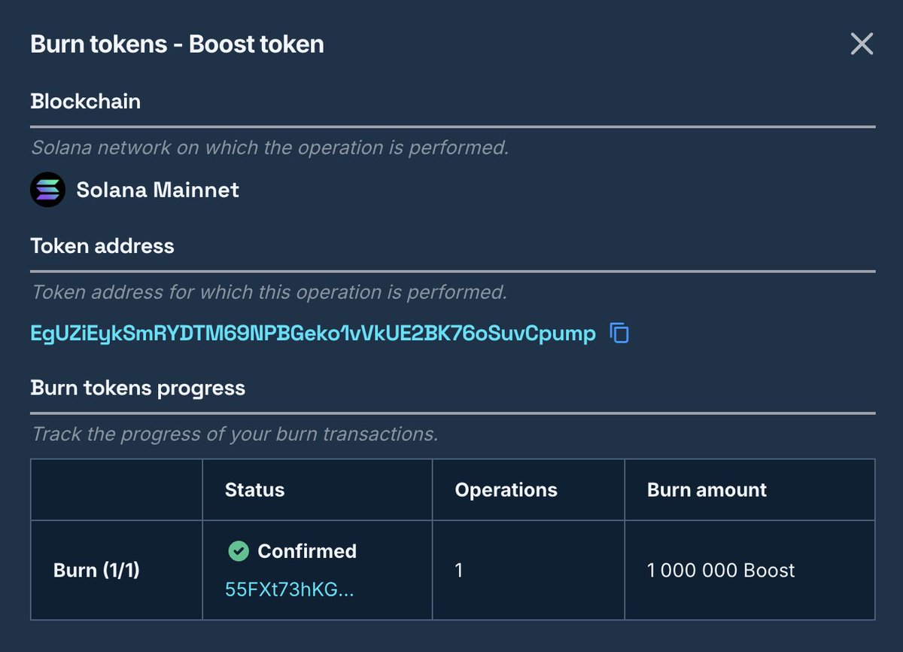Click the Burn tokens progress heading
903x652 pixels.
click(x=138, y=388)
